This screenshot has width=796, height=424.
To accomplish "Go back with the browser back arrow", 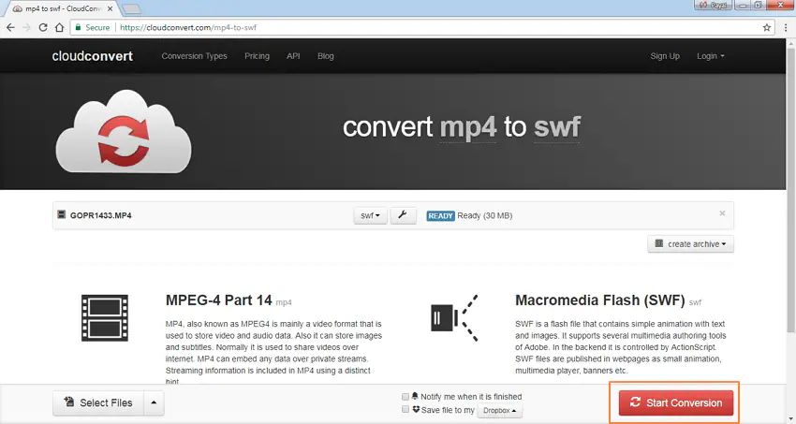I will tap(10, 27).
